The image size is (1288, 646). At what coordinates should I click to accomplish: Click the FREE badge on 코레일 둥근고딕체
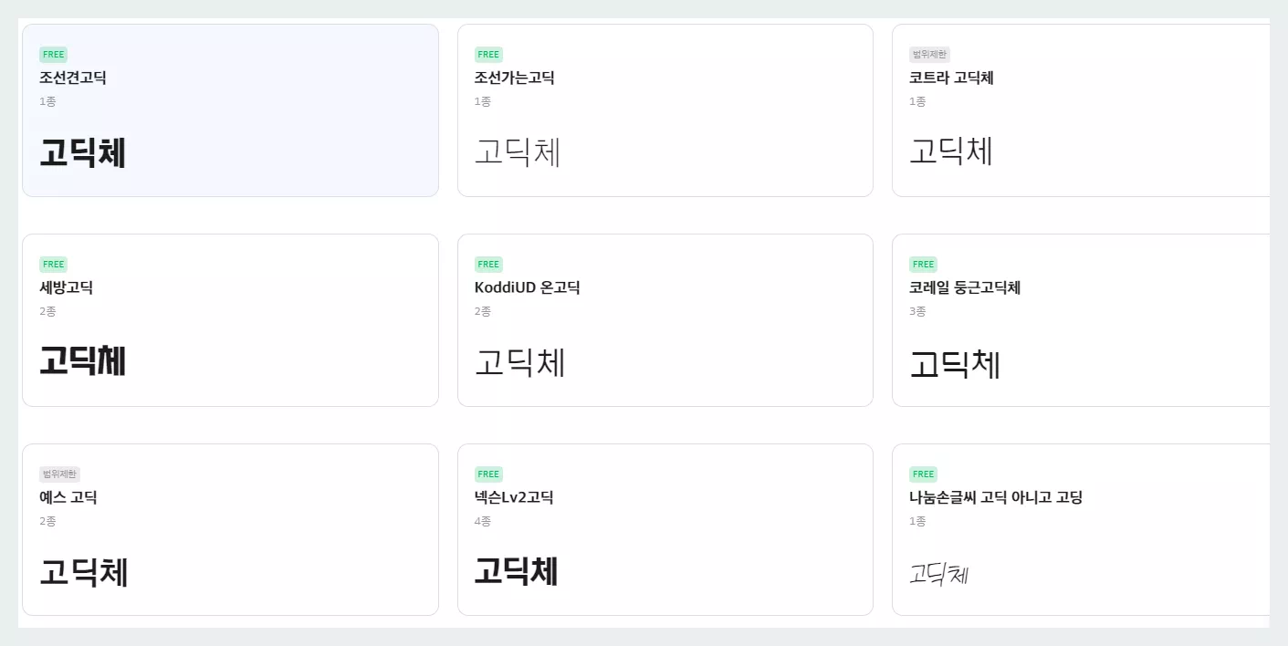coord(923,264)
